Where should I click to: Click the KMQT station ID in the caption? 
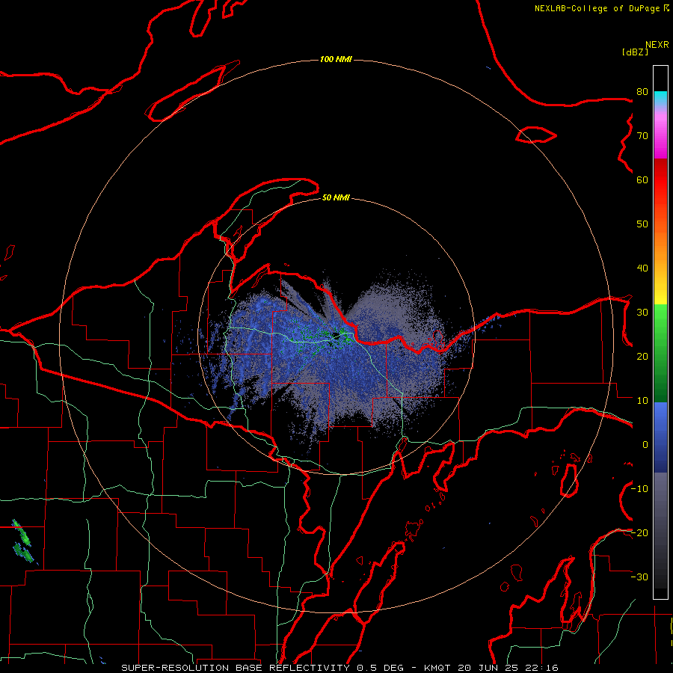tap(437, 668)
